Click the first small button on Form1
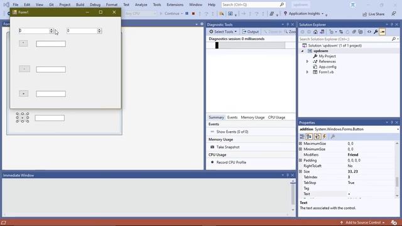This screenshot has height=226, width=402. (x=23, y=43)
